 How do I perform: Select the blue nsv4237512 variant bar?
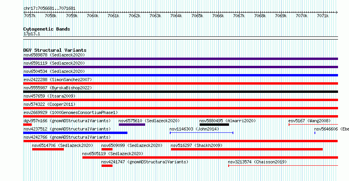pos(75,133)
